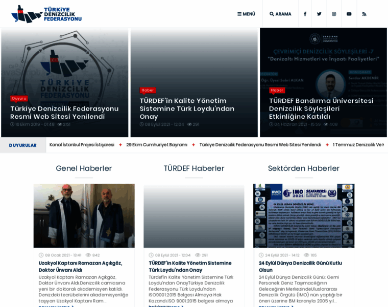
Task: Click the clock icon beside '04 Haziran 2021'
Action: pyautogui.click(x=271, y=124)
